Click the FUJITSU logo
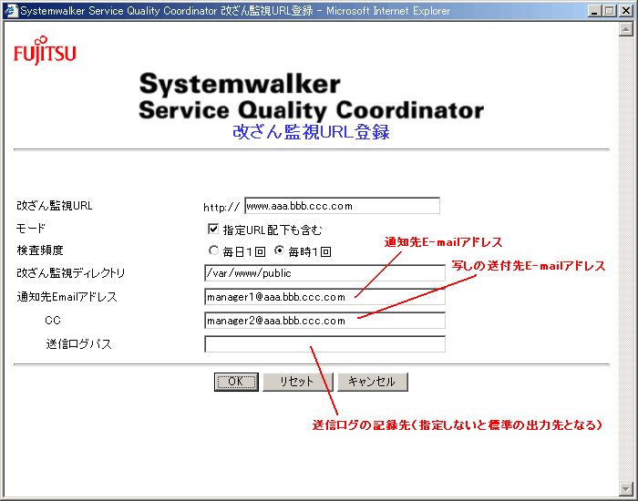 [45, 53]
